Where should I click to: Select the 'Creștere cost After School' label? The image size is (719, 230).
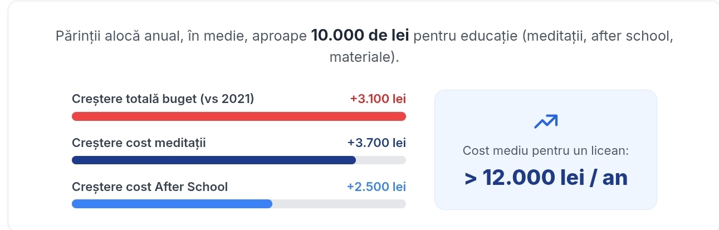pos(150,187)
